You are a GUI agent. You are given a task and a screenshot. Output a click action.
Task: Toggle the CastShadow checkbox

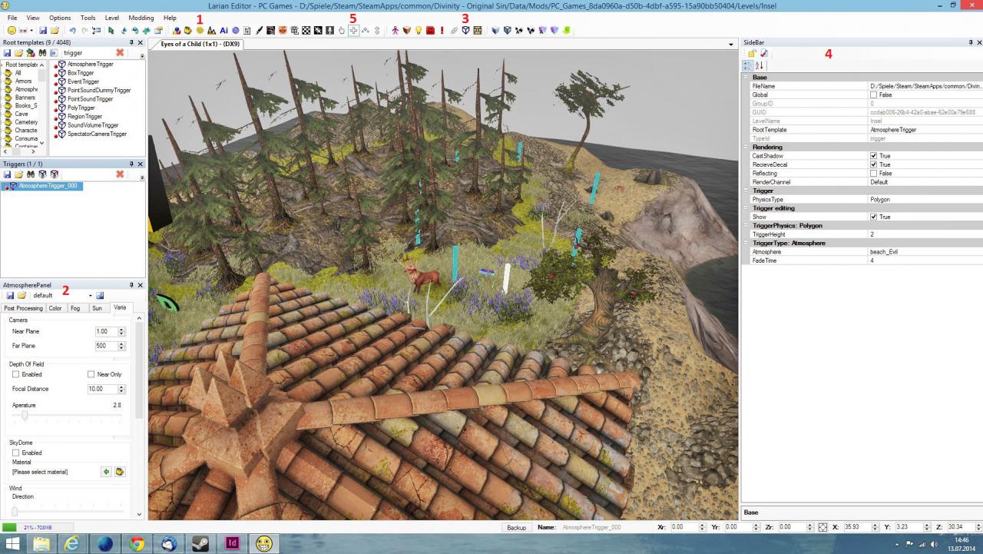click(x=873, y=156)
